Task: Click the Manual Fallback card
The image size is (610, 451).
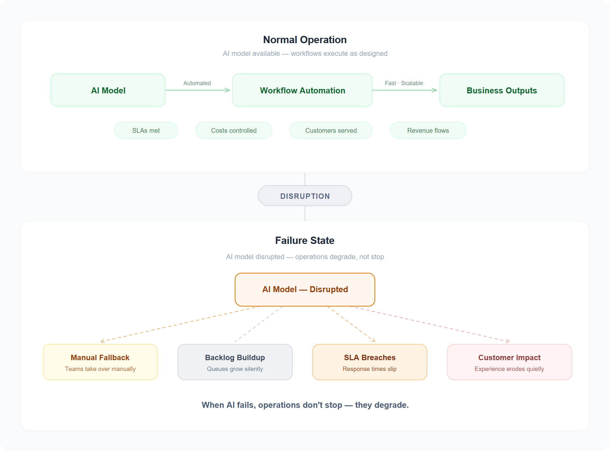Action: (x=100, y=362)
